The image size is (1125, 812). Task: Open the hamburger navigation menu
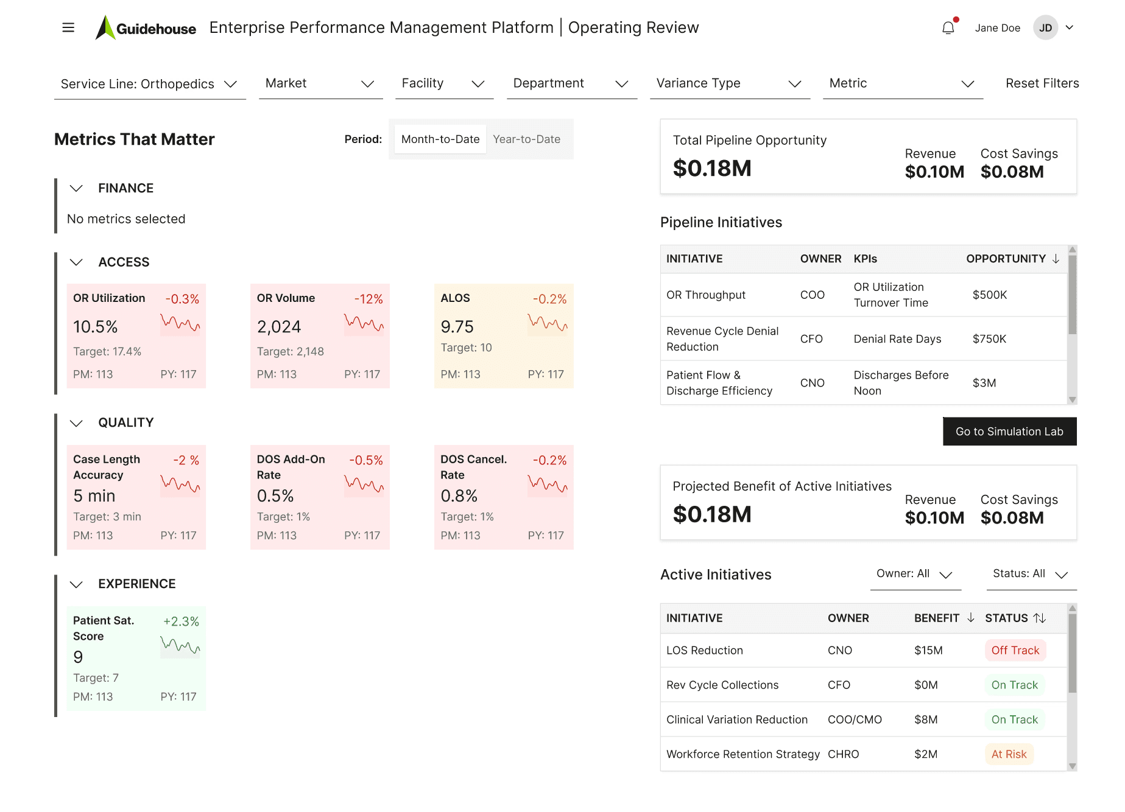(x=68, y=27)
